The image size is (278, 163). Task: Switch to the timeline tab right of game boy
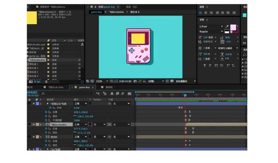point(107,87)
